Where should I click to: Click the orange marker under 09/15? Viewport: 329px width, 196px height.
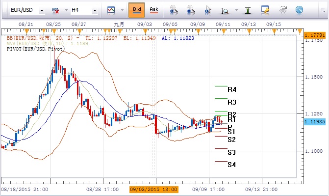tap(274, 32)
